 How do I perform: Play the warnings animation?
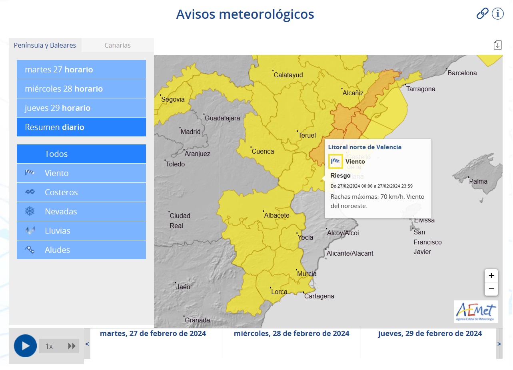tap(25, 345)
